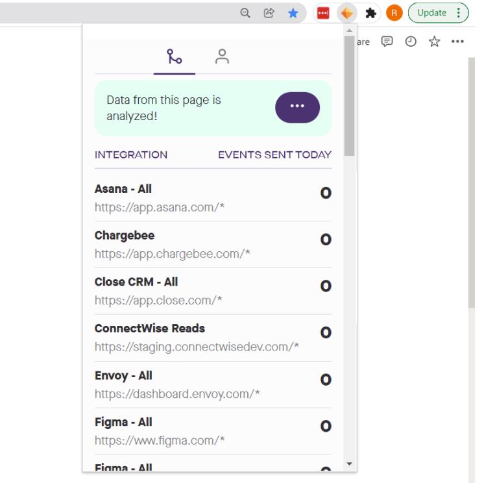Click the event count for Chargebee
Image resolution: width=484 pixels, height=483 pixels.
pyautogui.click(x=326, y=240)
